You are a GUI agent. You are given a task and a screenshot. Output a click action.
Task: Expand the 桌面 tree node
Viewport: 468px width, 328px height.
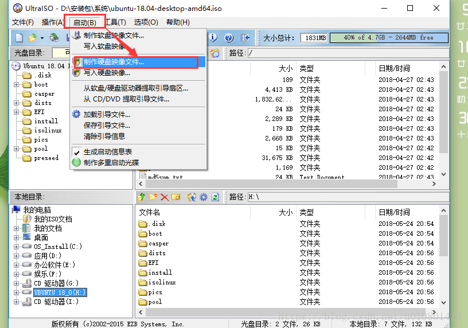[x=17, y=238]
